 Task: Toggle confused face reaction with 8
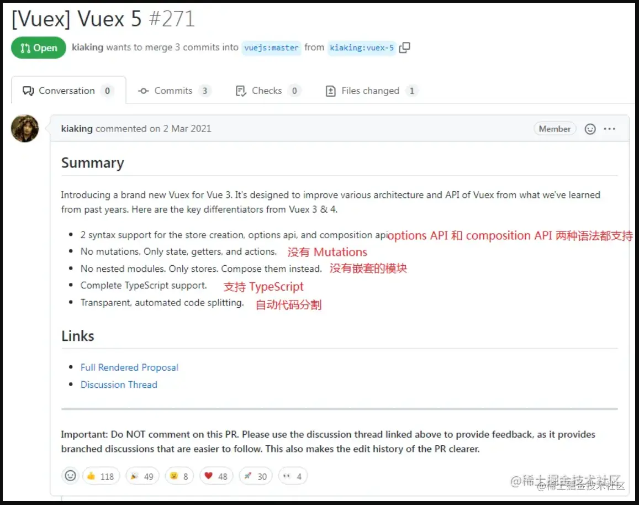[x=179, y=476]
